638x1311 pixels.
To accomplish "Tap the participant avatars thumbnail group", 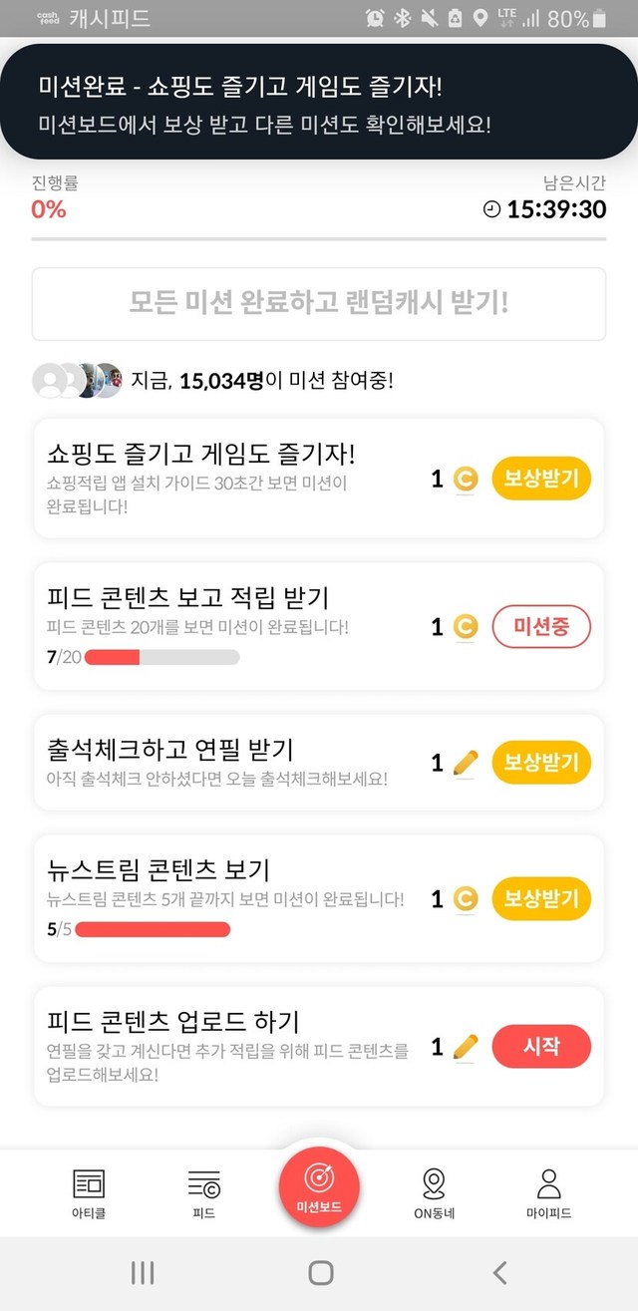I will [77, 380].
